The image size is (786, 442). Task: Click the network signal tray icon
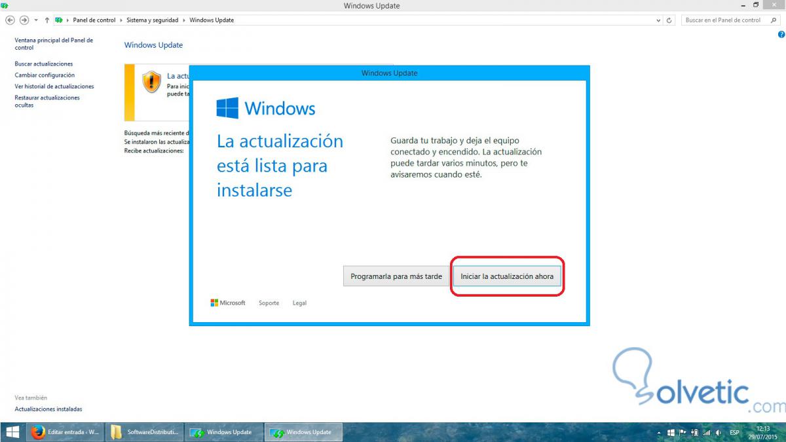coord(707,433)
